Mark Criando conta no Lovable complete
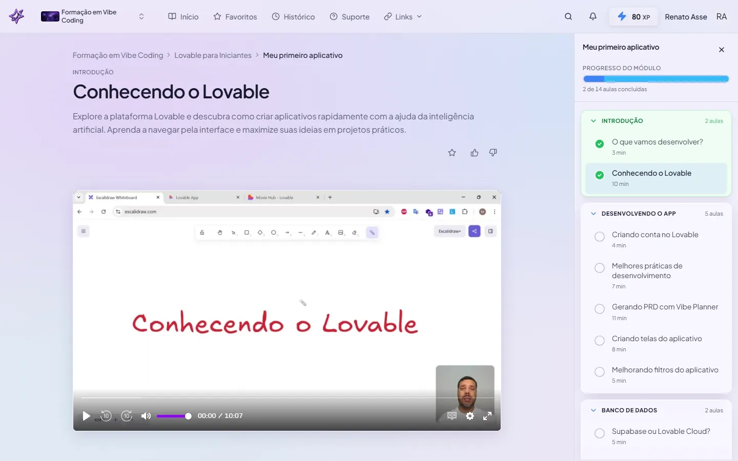The width and height of the screenshot is (738, 461). pyautogui.click(x=600, y=237)
